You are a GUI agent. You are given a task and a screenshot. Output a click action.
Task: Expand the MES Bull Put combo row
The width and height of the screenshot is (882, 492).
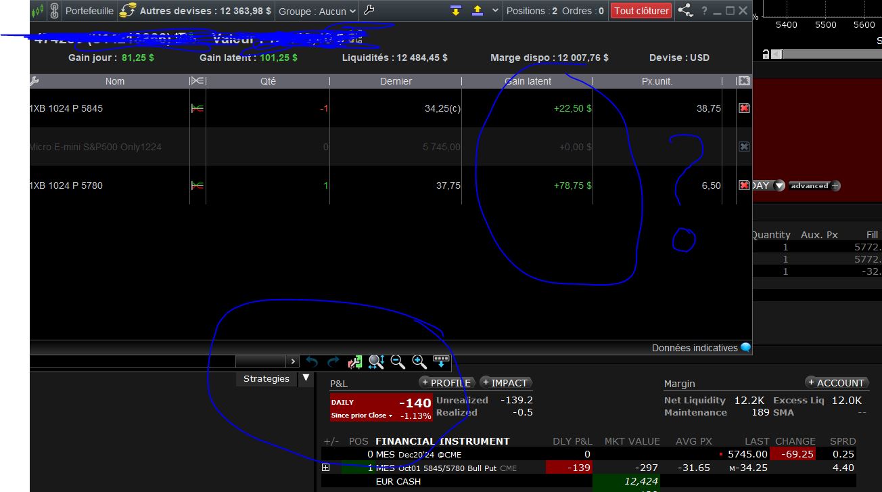(x=325, y=468)
